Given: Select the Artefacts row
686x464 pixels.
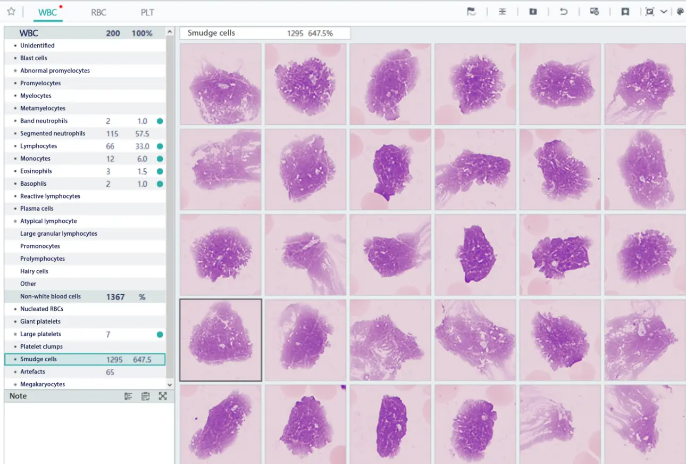Looking at the screenshot, I should point(32,372).
